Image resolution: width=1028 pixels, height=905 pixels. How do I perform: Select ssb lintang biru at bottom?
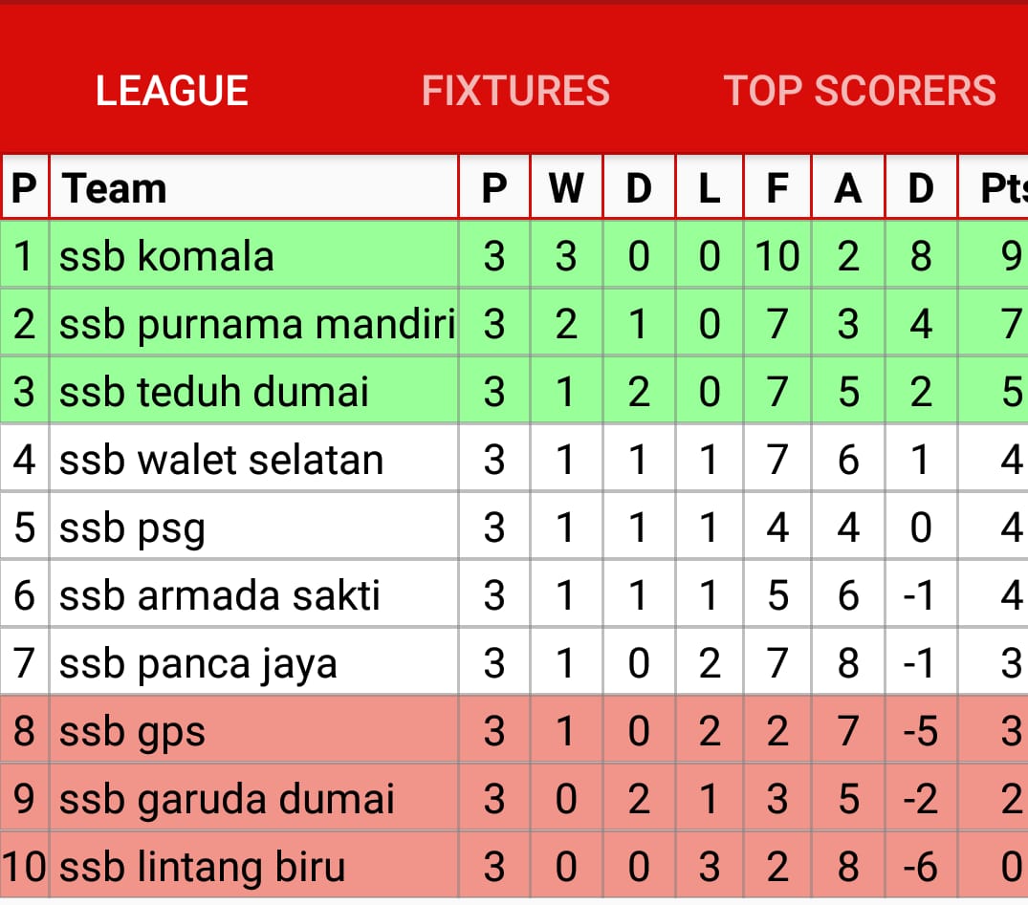pyautogui.click(x=202, y=868)
